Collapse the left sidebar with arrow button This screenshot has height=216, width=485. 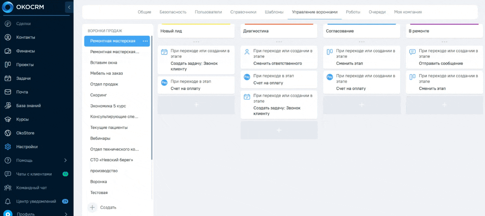coord(69,7)
